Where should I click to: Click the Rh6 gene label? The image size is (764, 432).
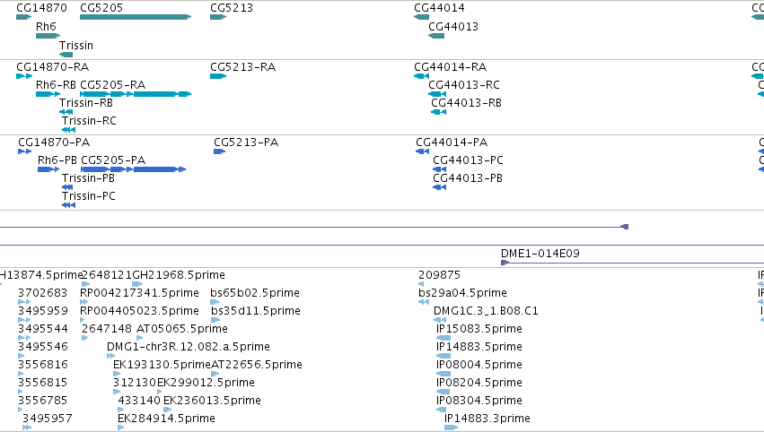pyautogui.click(x=46, y=27)
